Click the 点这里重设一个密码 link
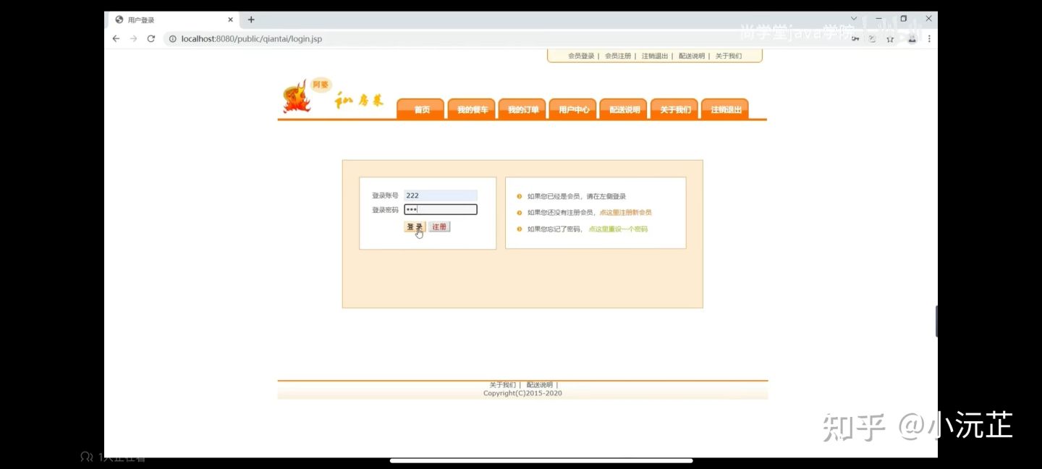Image resolution: width=1042 pixels, height=469 pixels. point(618,229)
